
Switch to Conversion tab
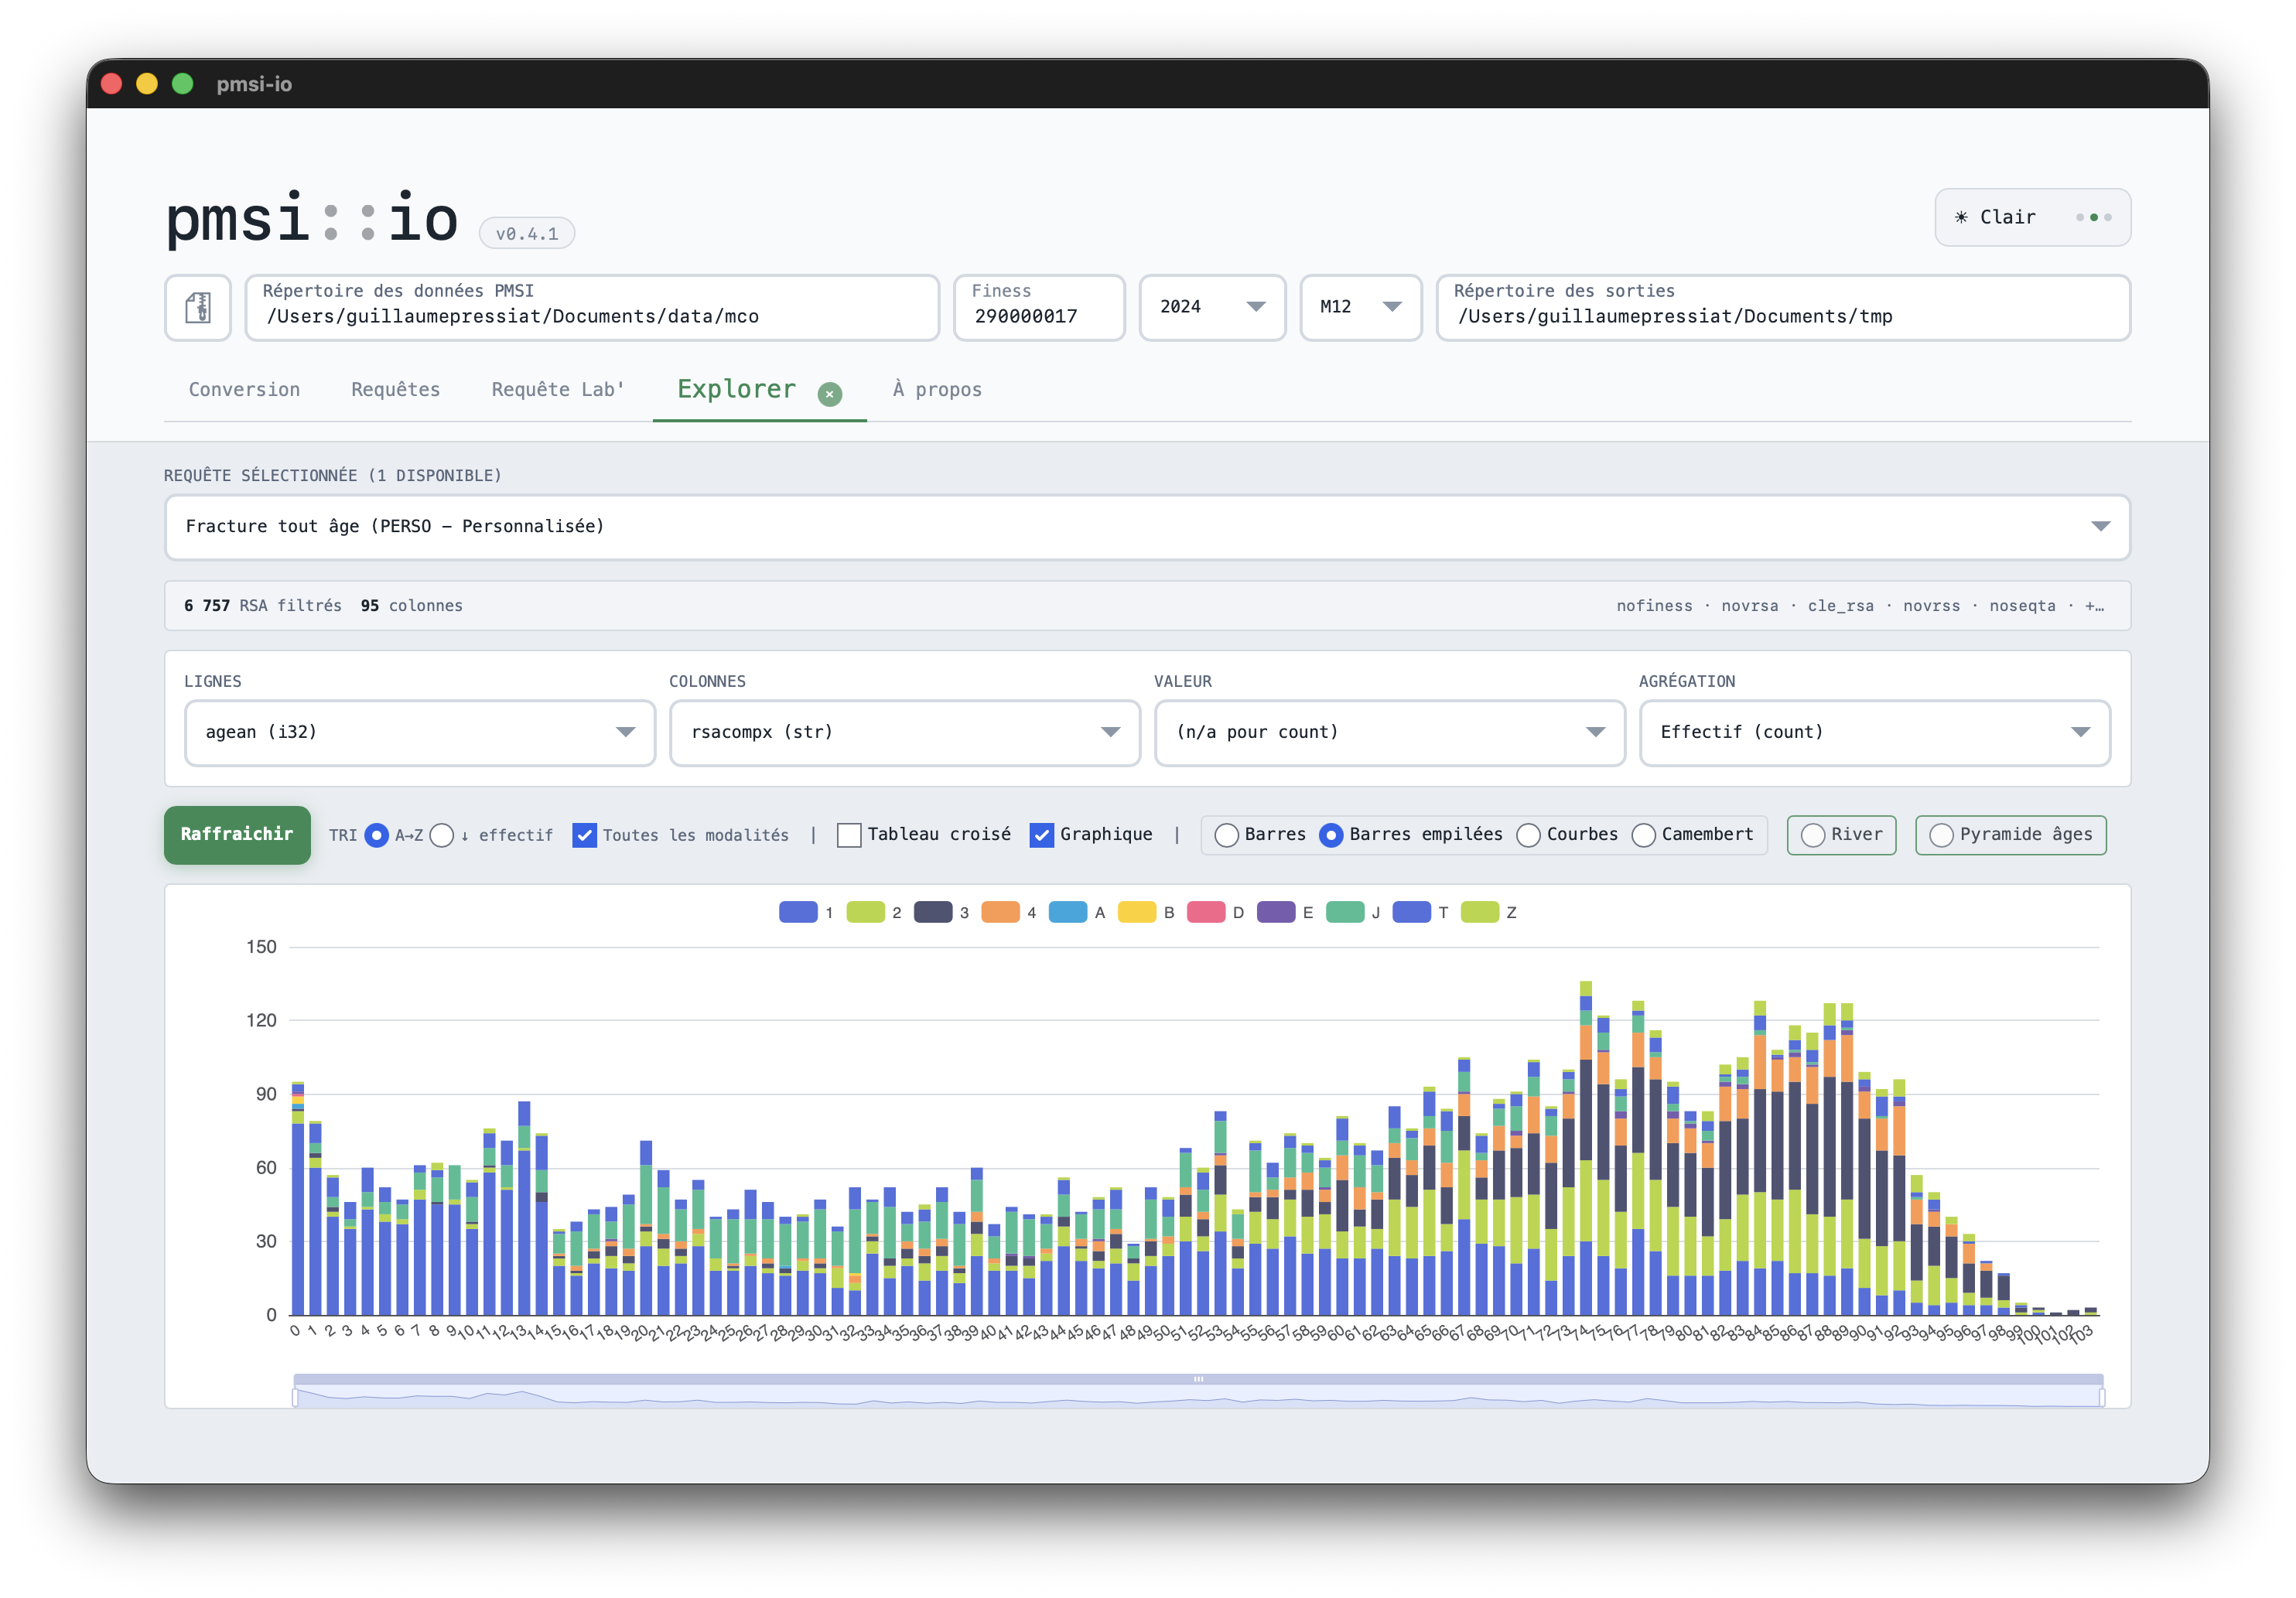click(x=244, y=390)
